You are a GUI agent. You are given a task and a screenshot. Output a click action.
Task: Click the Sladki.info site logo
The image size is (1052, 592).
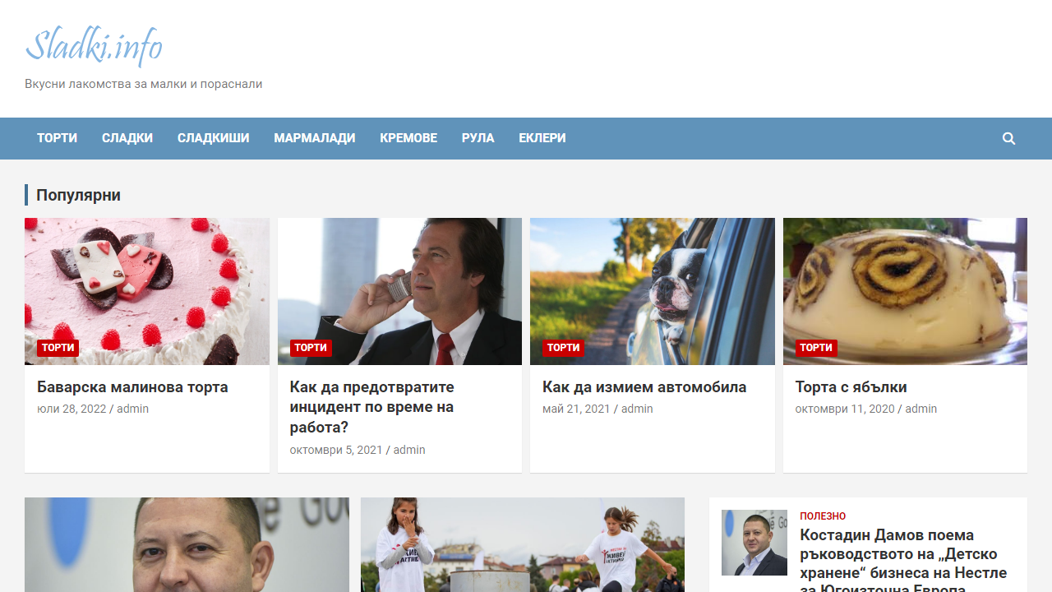94,46
